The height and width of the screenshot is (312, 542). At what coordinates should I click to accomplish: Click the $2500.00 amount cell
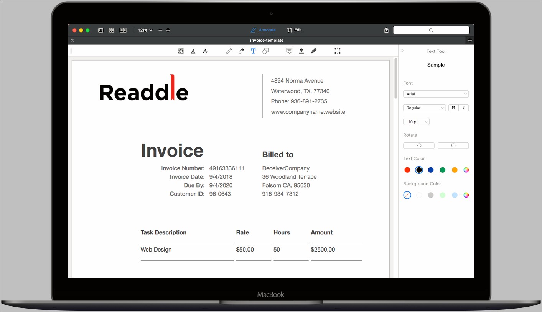click(323, 250)
